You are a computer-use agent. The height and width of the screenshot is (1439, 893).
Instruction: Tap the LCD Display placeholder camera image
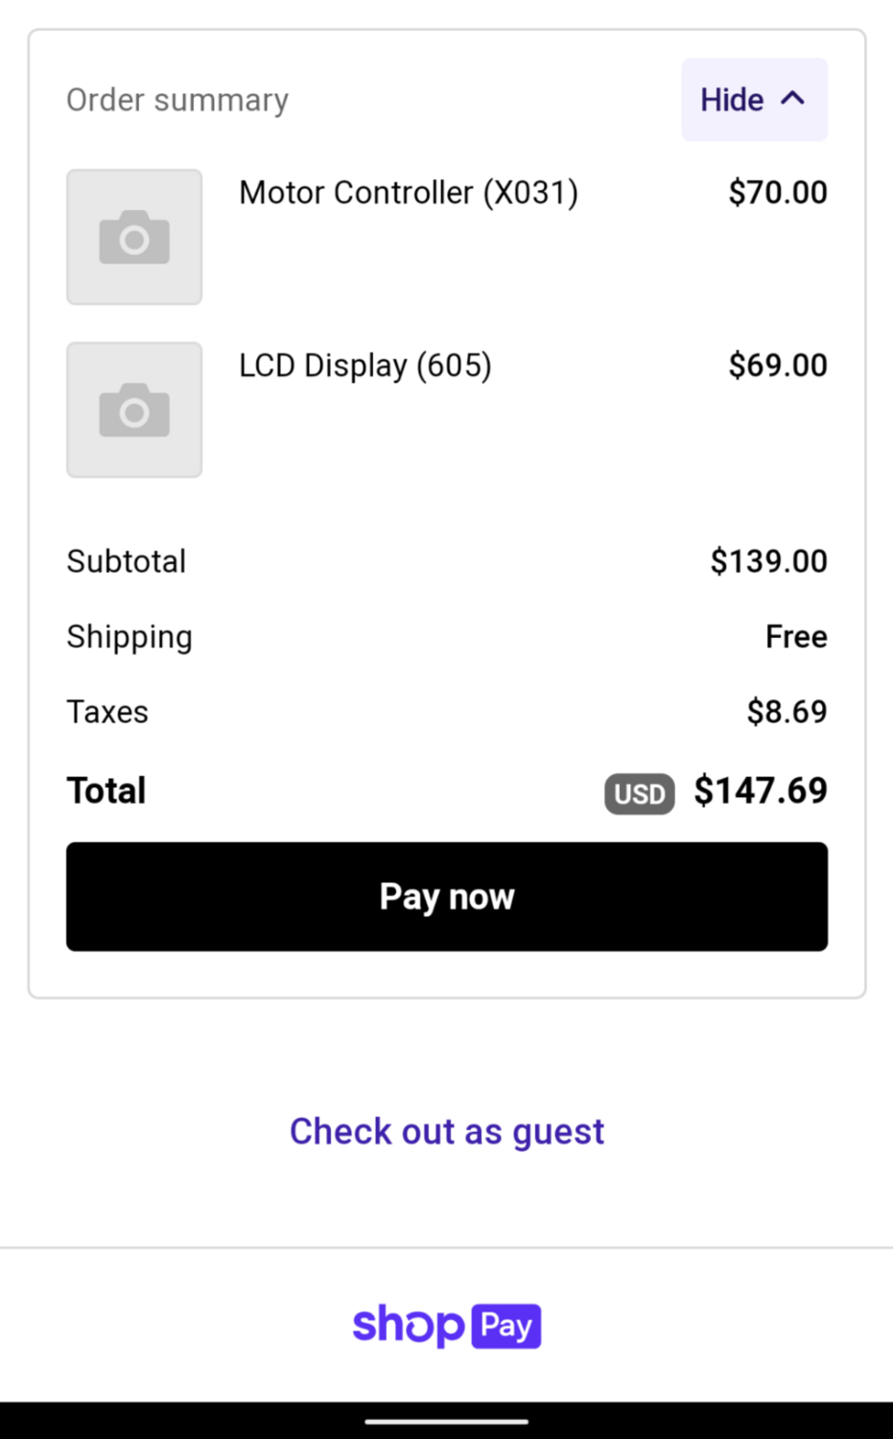tap(134, 410)
